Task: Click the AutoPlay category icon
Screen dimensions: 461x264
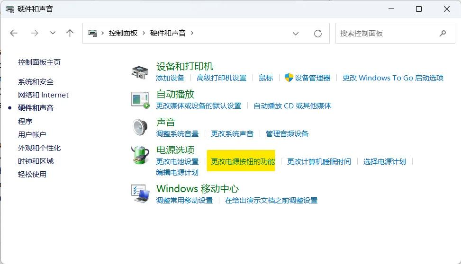Action: [x=140, y=100]
